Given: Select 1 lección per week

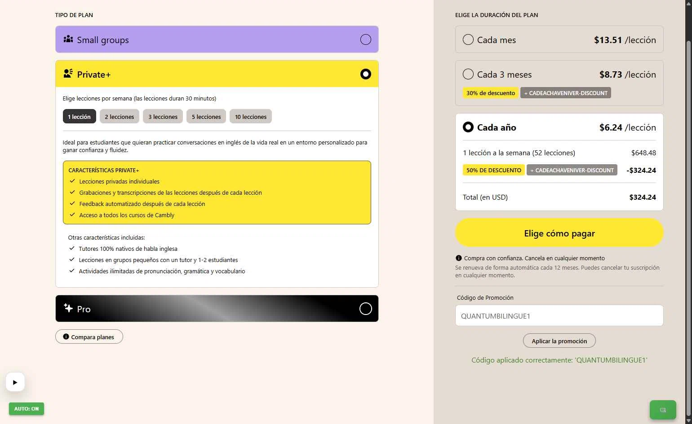Looking at the screenshot, I should [x=80, y=116].
